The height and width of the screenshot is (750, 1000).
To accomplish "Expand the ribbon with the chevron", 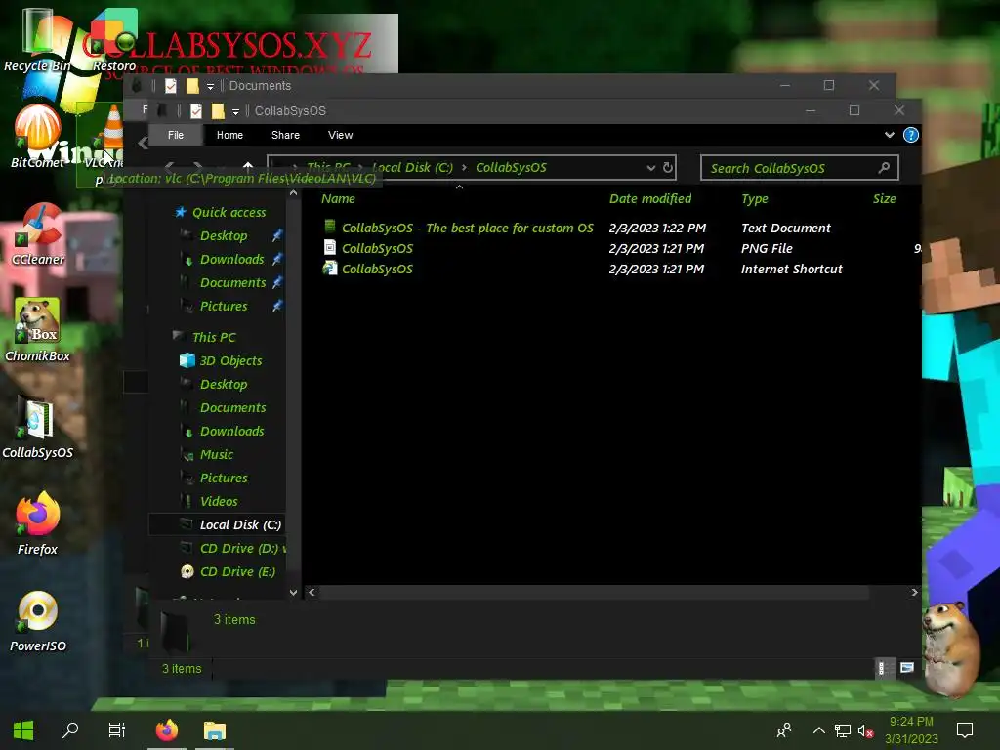I will (x=889, y=135).
